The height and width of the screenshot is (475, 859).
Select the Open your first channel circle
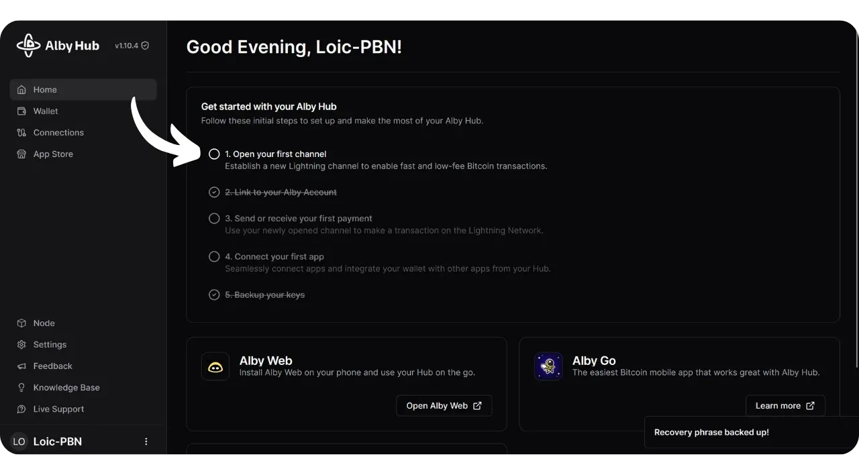pos(214,154)
